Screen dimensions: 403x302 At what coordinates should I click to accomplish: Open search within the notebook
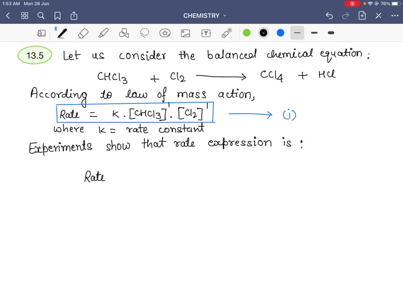pyautogui.click(x=41, y=16)
